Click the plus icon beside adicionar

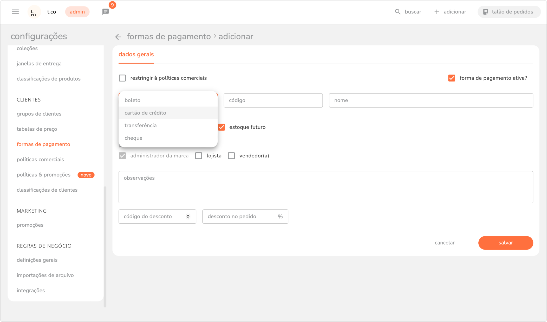tap(437, 12)
